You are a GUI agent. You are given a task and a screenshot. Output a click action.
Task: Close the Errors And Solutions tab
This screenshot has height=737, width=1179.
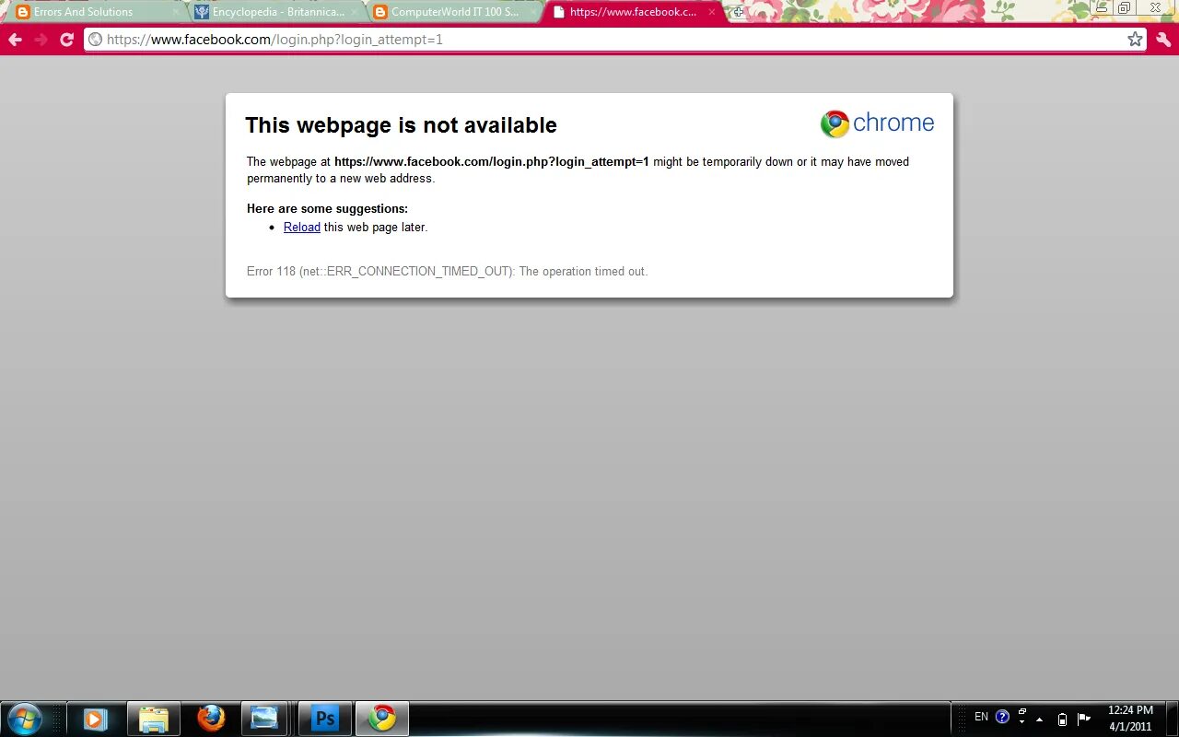pyautogui.click(x=175, y=12)
